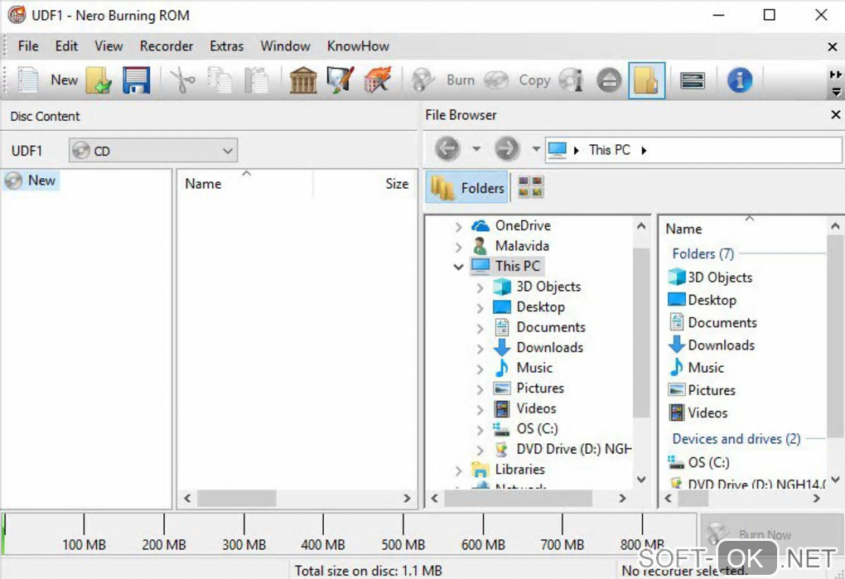Collapse the This PC tree node
The height and width of the screenshot is (579, 845).
pyautogui.click(x=458, y=267)
